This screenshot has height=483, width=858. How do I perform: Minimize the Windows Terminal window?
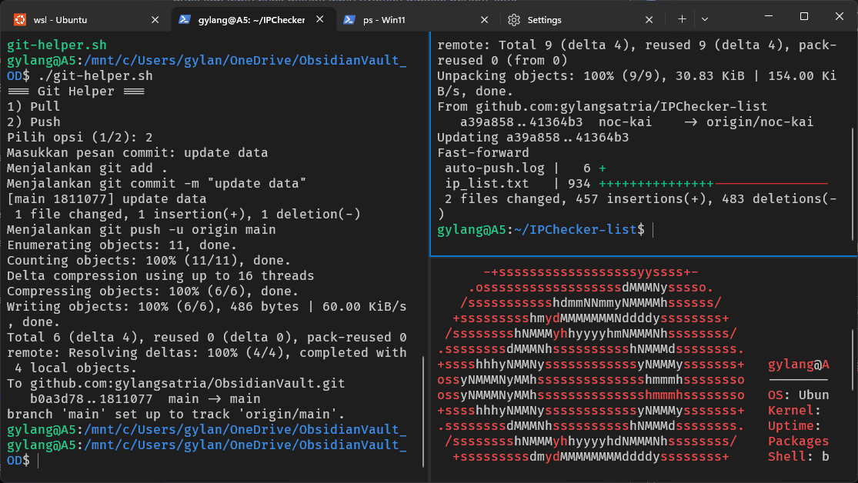click(x=769, y=17)
